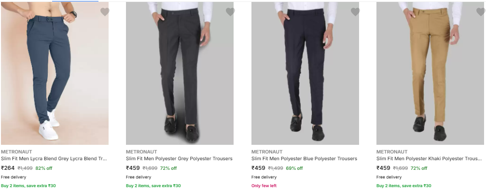Image resolution: width=486 pixels, height=191 pixels.
Task: Open Slim Fit Men Polyester Grey Trousers link
Action: [x=179, y=159]
